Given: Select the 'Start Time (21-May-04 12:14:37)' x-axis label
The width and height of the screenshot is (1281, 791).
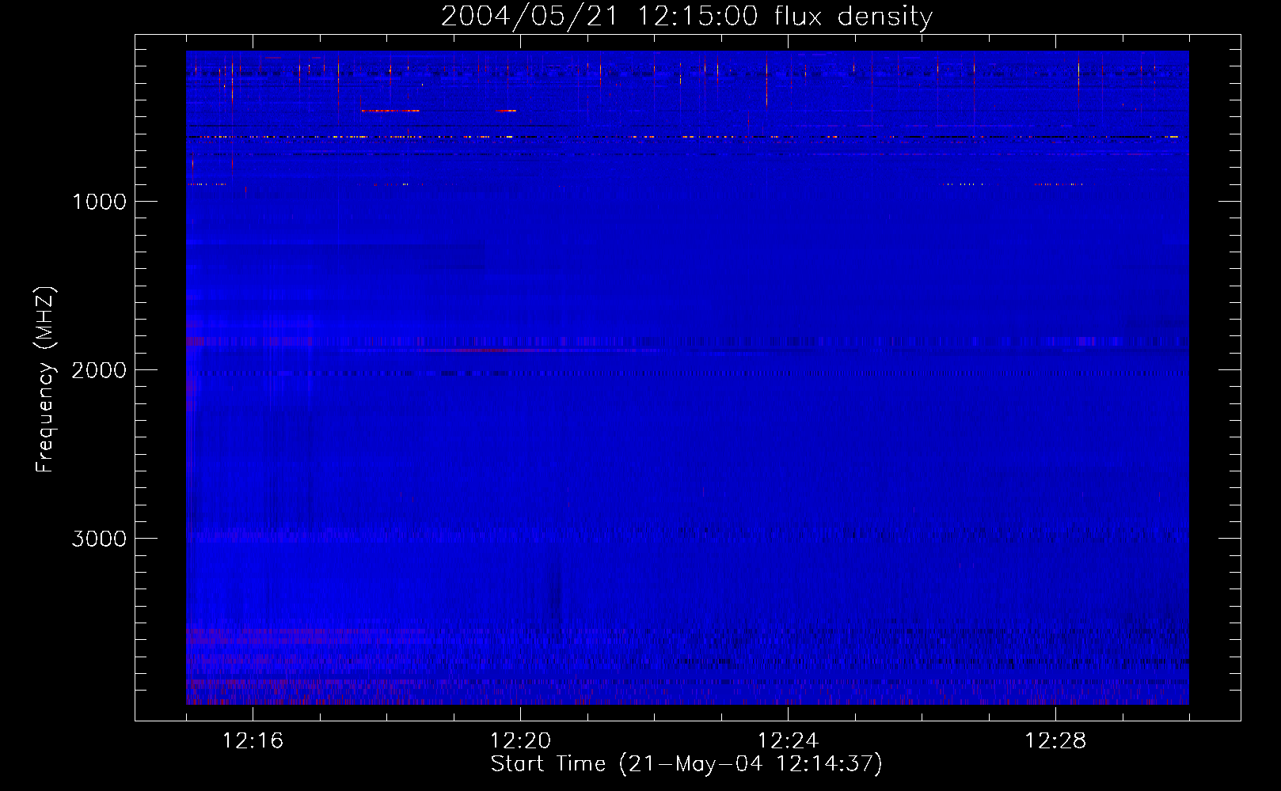Looking at the screenshot, I should coord(686,764).
